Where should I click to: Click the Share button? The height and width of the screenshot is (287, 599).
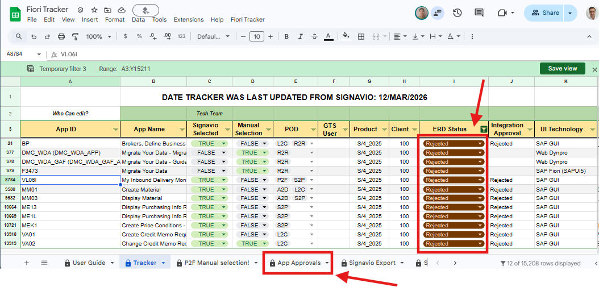point(544,13)
